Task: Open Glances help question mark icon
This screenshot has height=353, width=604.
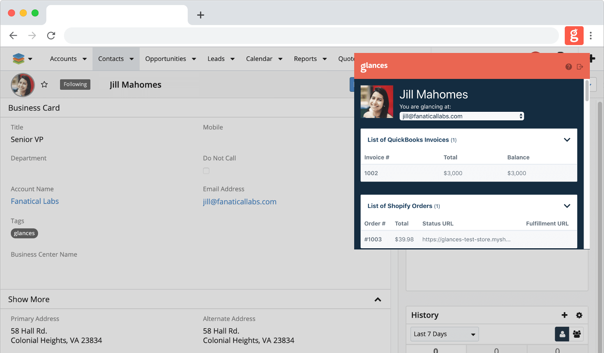Action: (x=569, y=67)
